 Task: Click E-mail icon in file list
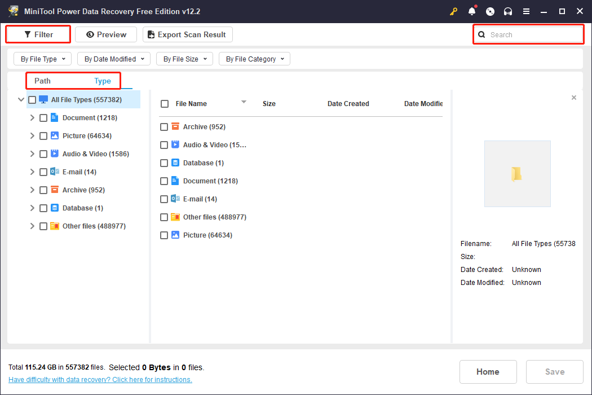(175, 199)
